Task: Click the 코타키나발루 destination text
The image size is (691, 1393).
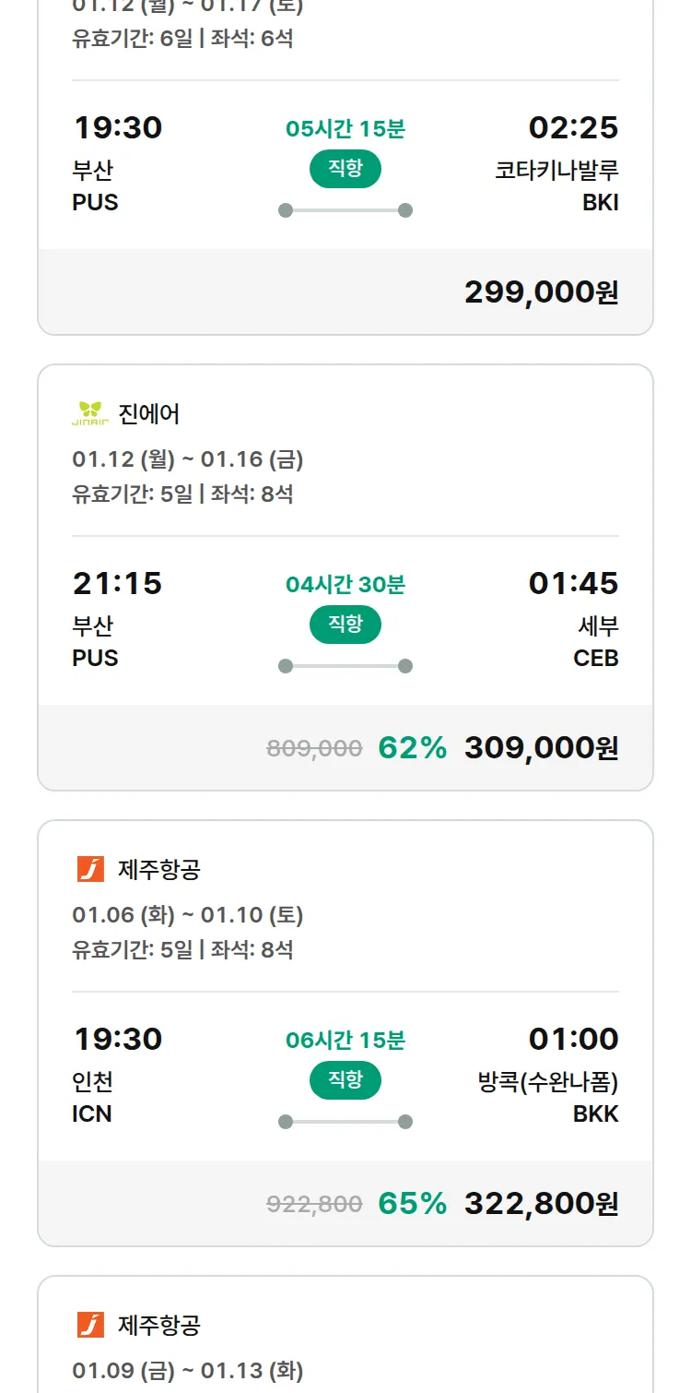Action: click(556, 171)
